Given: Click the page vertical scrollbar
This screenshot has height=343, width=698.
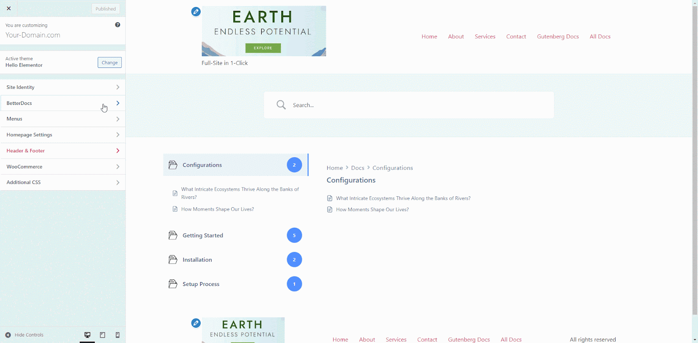Looking at the screenshot, I should [x=695, y=160].
